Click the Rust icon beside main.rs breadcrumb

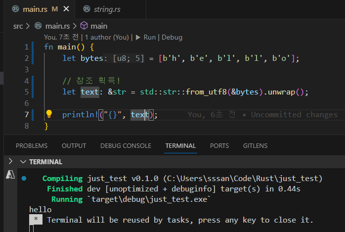point(38,26)
